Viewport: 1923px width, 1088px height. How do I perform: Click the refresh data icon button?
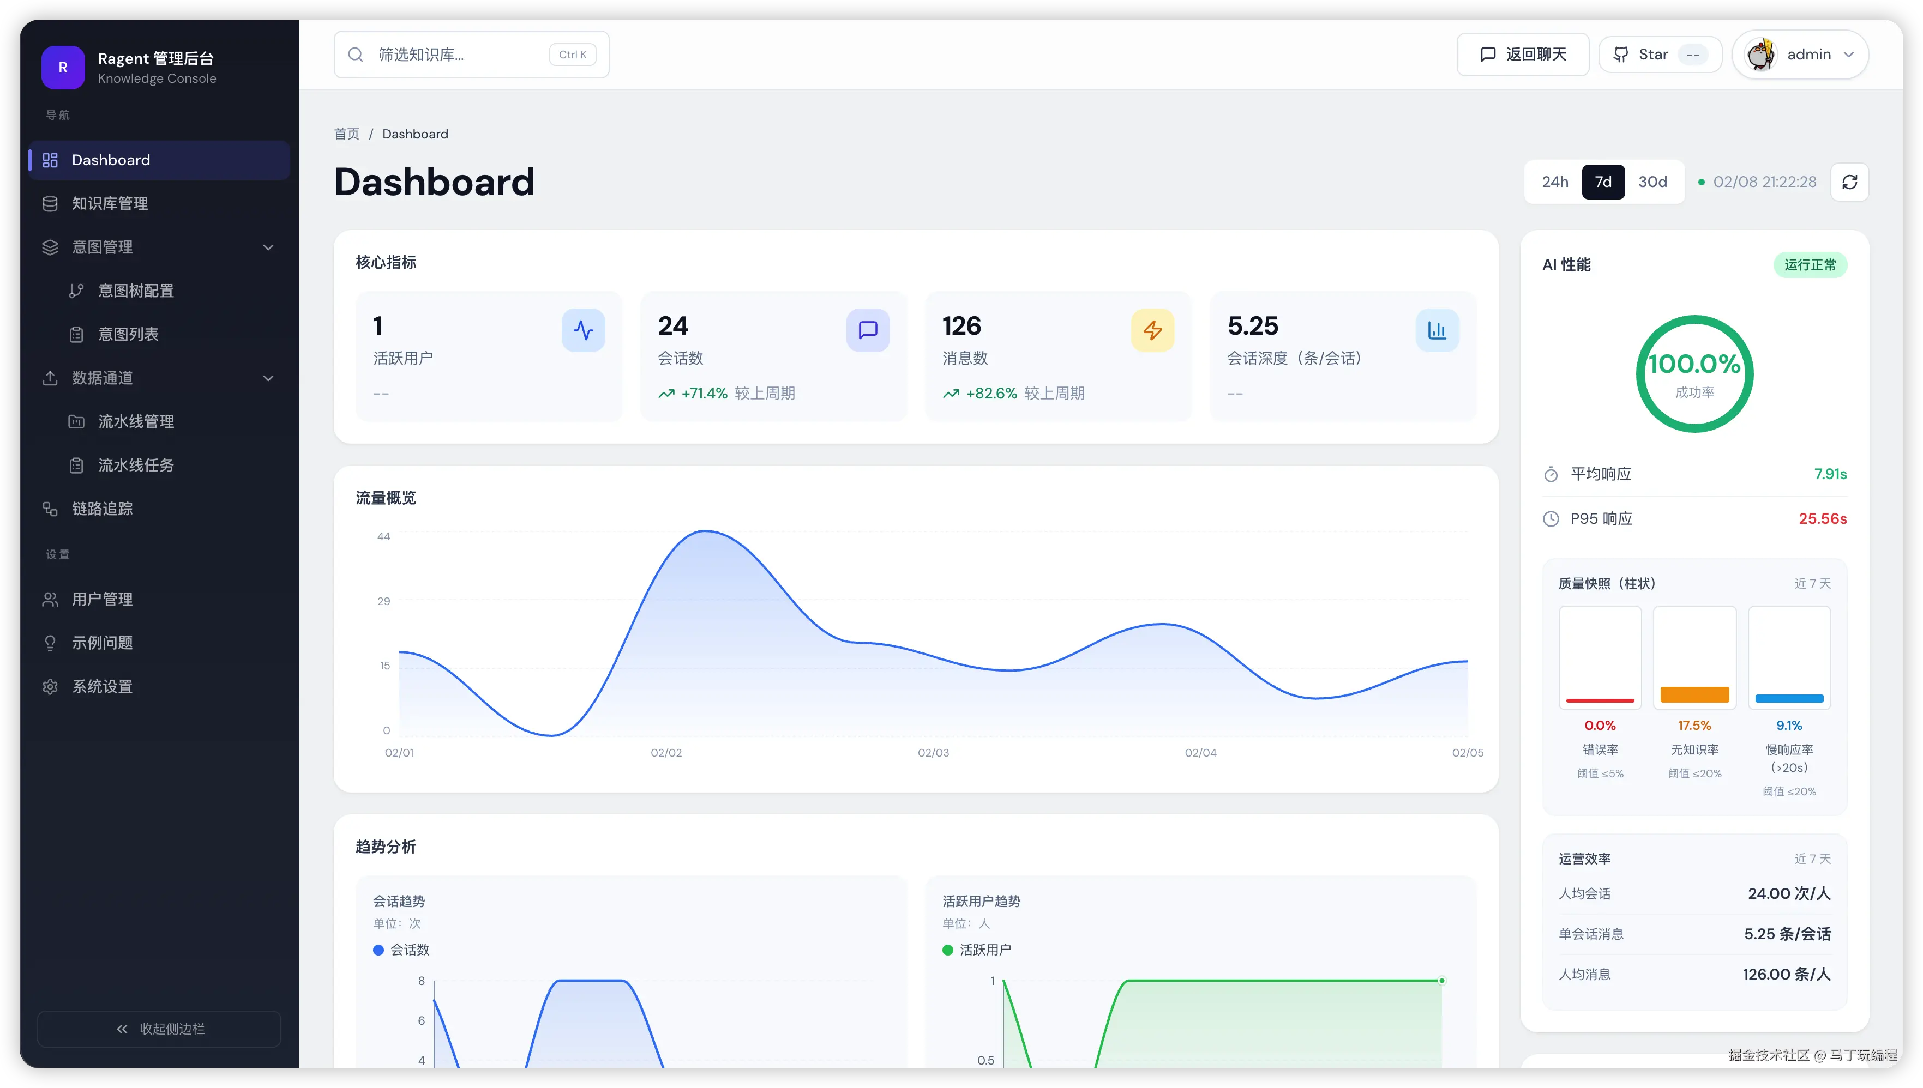(x=1849, y=182)
